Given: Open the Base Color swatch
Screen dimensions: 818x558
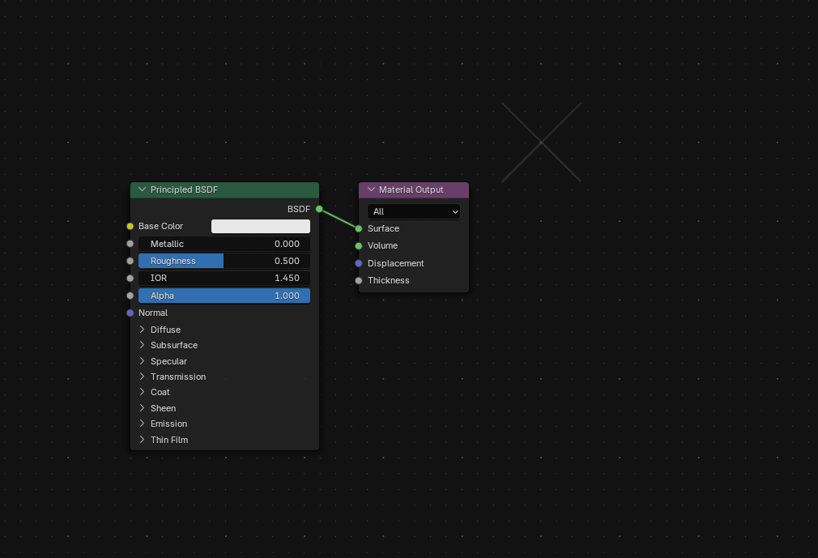Looking at the screenshot, I should pos(260,226).
